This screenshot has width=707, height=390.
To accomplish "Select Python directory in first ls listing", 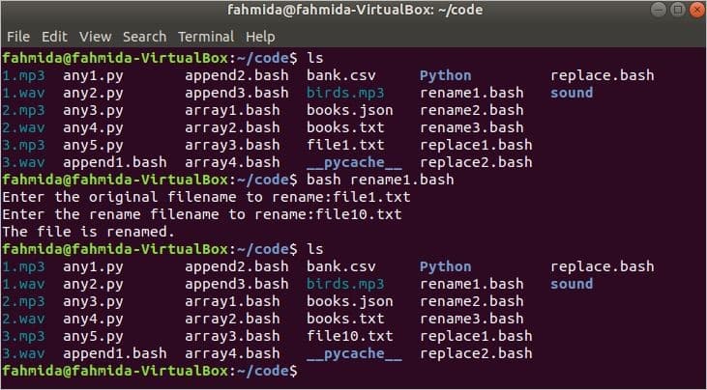I will tap(446, 75).
